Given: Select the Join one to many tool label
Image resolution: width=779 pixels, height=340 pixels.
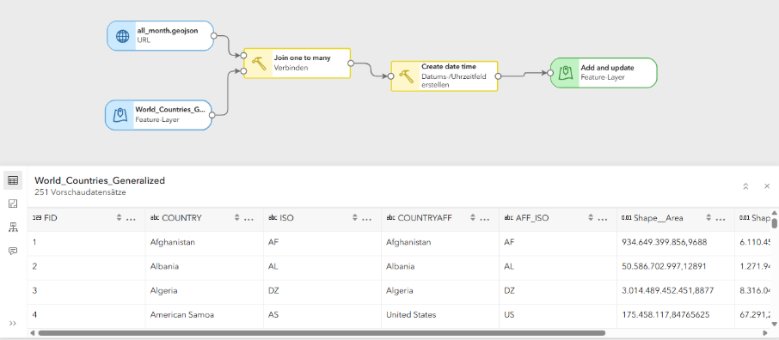Looking at the screenshot, I should point(302,58).
